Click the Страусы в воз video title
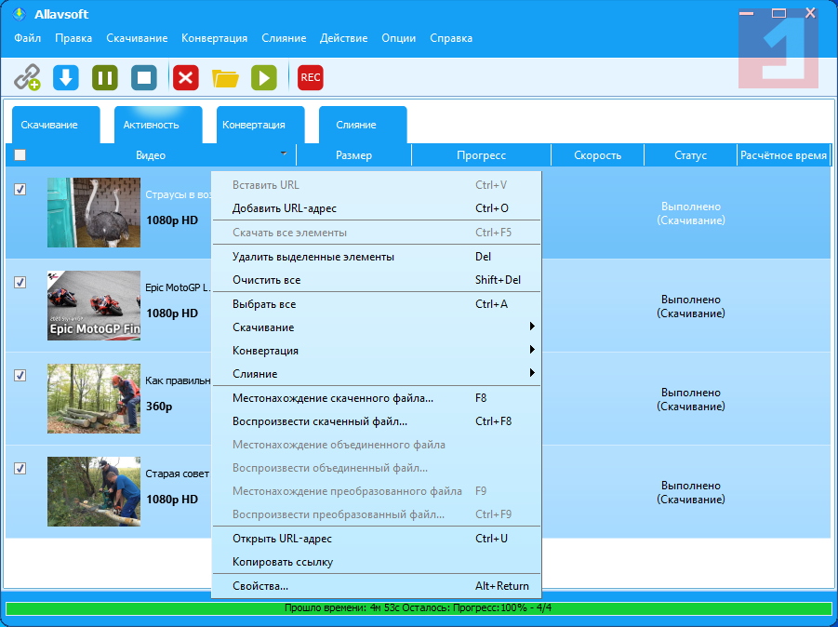This screenshot has width=838, height=627. tap(179, 194)
